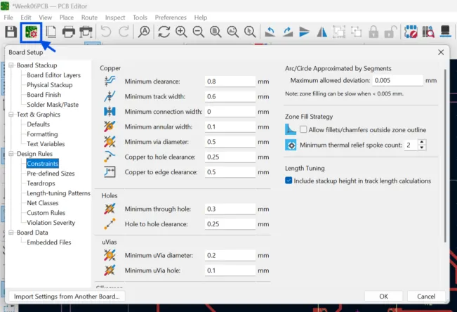
Task: Select Physical Stackup in tree
Action: (50, 85)
